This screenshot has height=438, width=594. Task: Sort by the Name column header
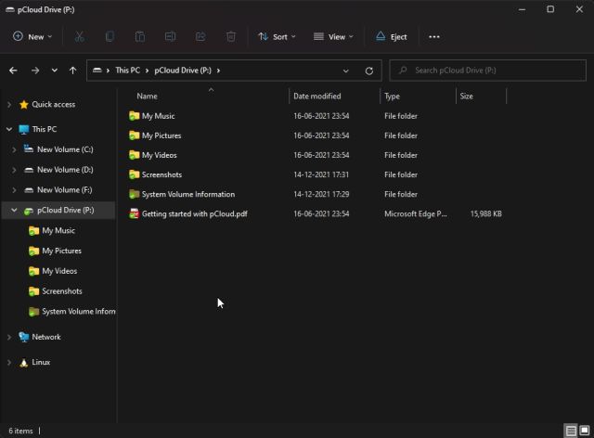point(147,97)
